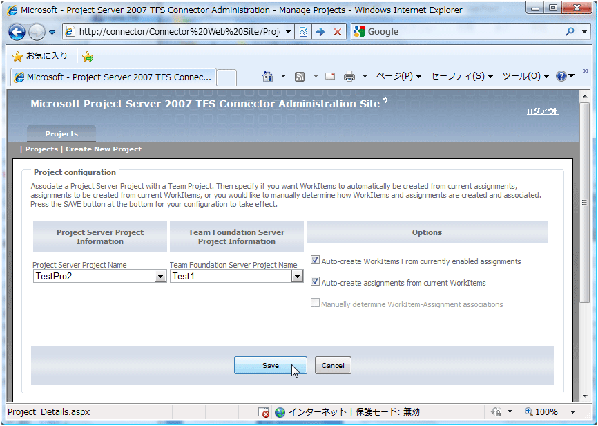Click the browser Forward arrow button
The height and width of the screenshot is (426, 598).
[37, 32]
